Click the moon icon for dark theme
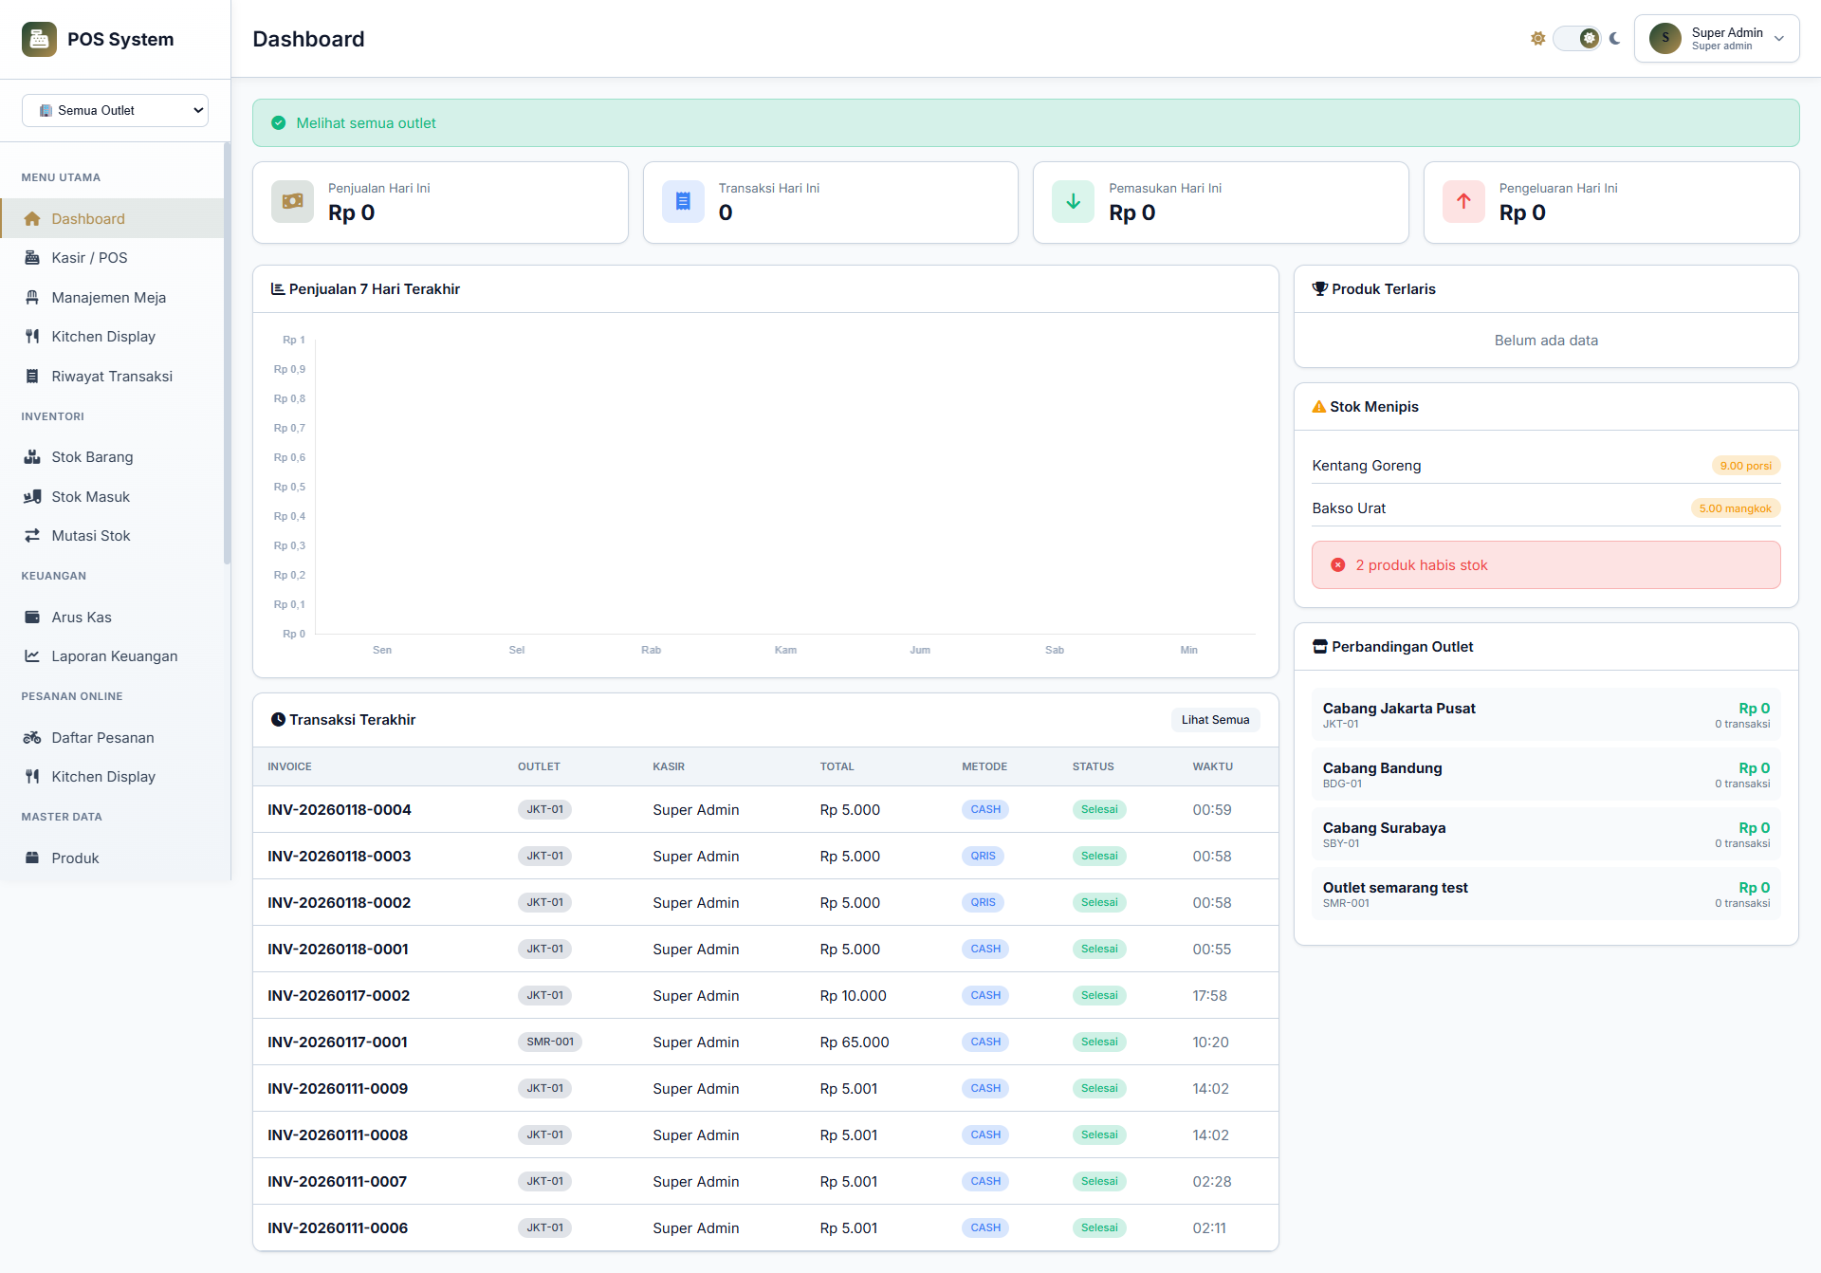This screenshot has height=1273, width=1821. pyautogui.click(x=1614, y=38)
